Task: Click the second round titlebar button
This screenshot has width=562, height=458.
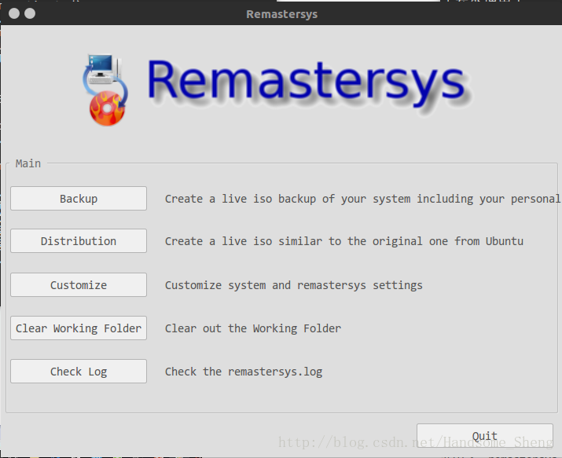Action: 30,13
